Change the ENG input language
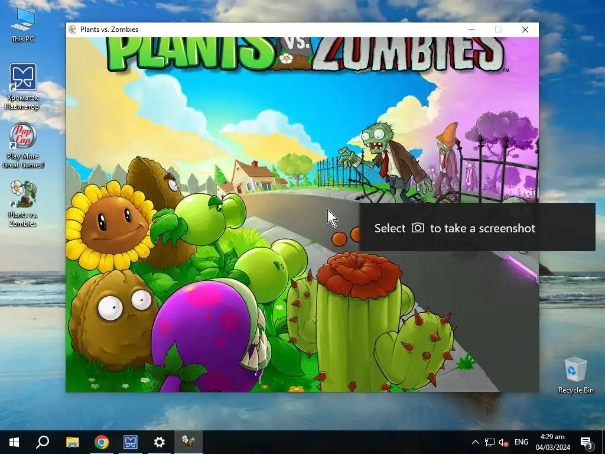605x454 pixels. pyautogui.click(x=521, y=442)
